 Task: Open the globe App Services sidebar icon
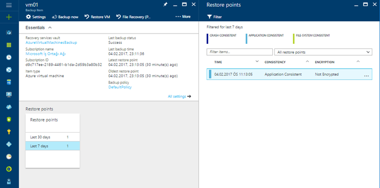coord(9,70)
